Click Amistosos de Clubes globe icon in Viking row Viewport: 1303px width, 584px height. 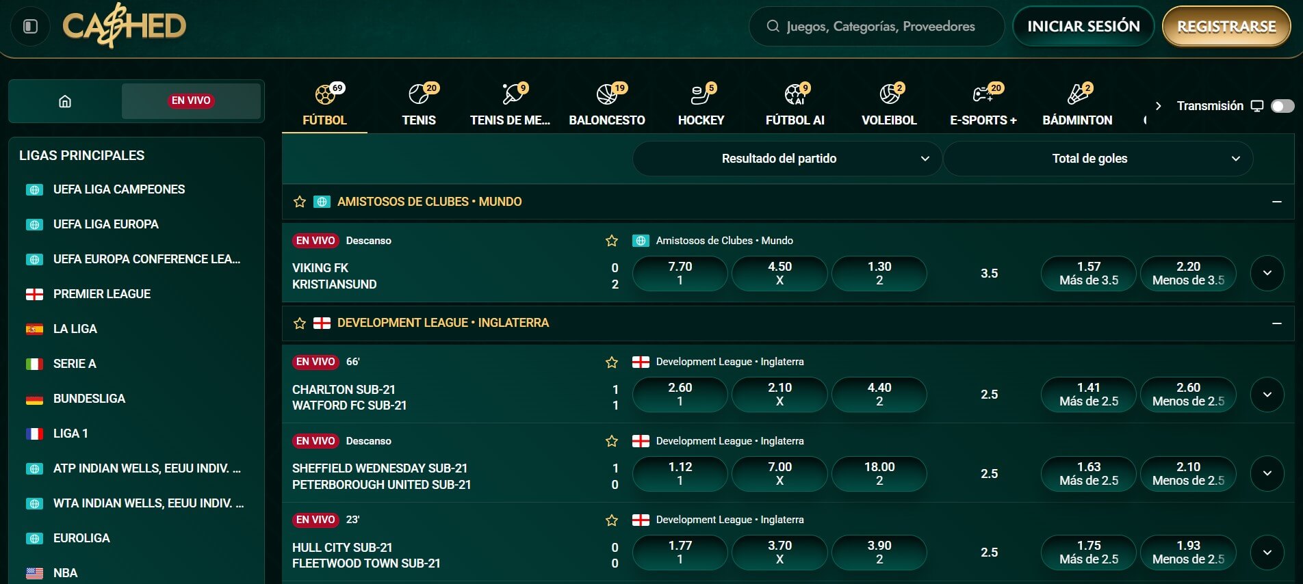point(641,241)
